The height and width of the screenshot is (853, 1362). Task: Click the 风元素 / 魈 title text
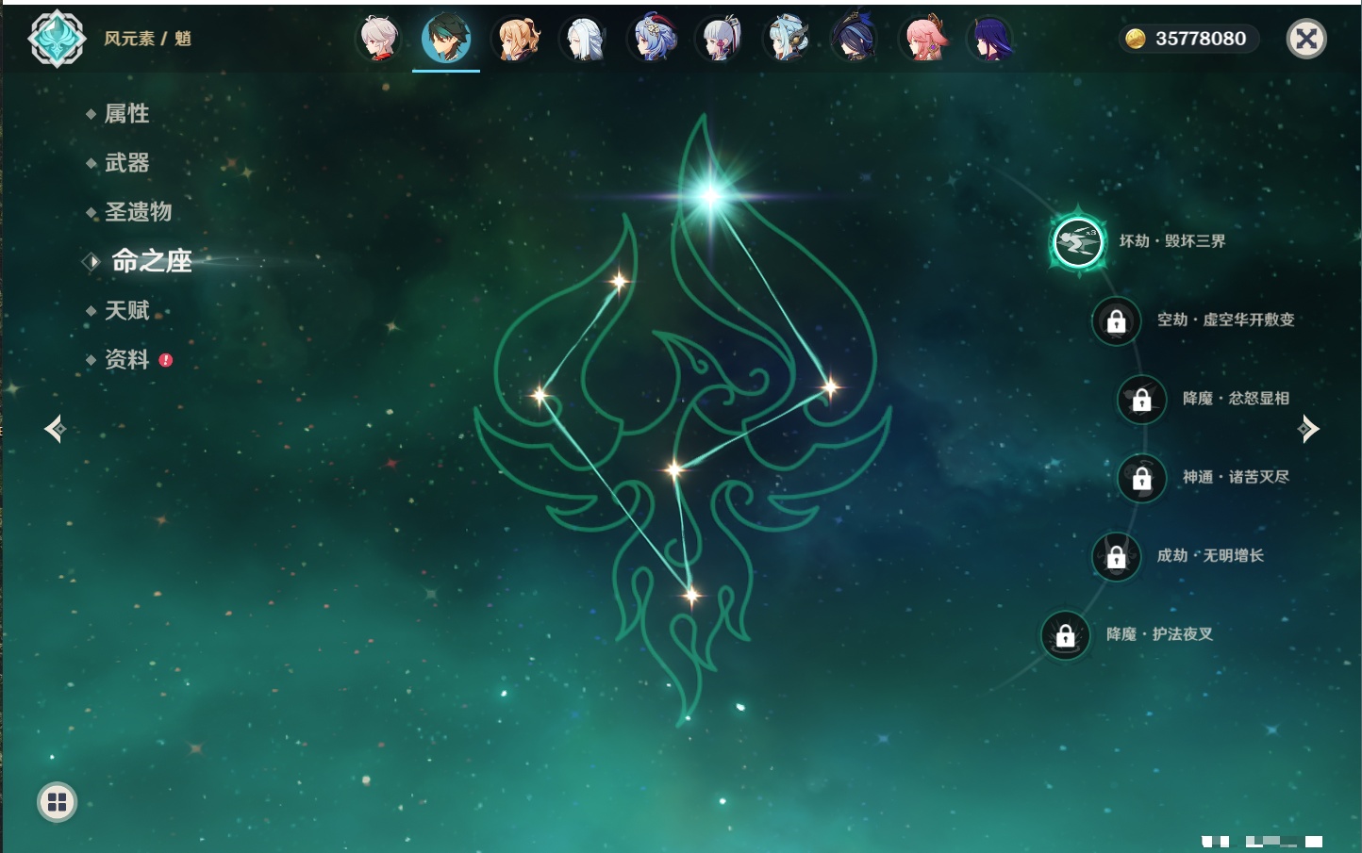147,39
